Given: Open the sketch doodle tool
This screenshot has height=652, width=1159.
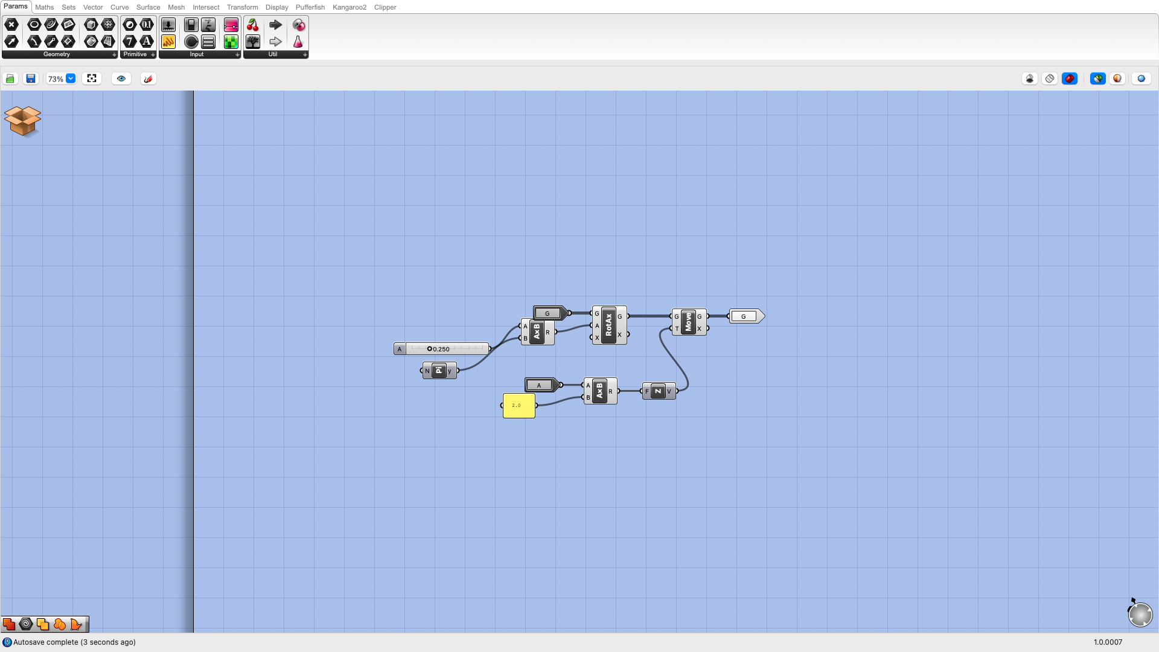Looking at the screenshot, I should (x=148, y=78).
